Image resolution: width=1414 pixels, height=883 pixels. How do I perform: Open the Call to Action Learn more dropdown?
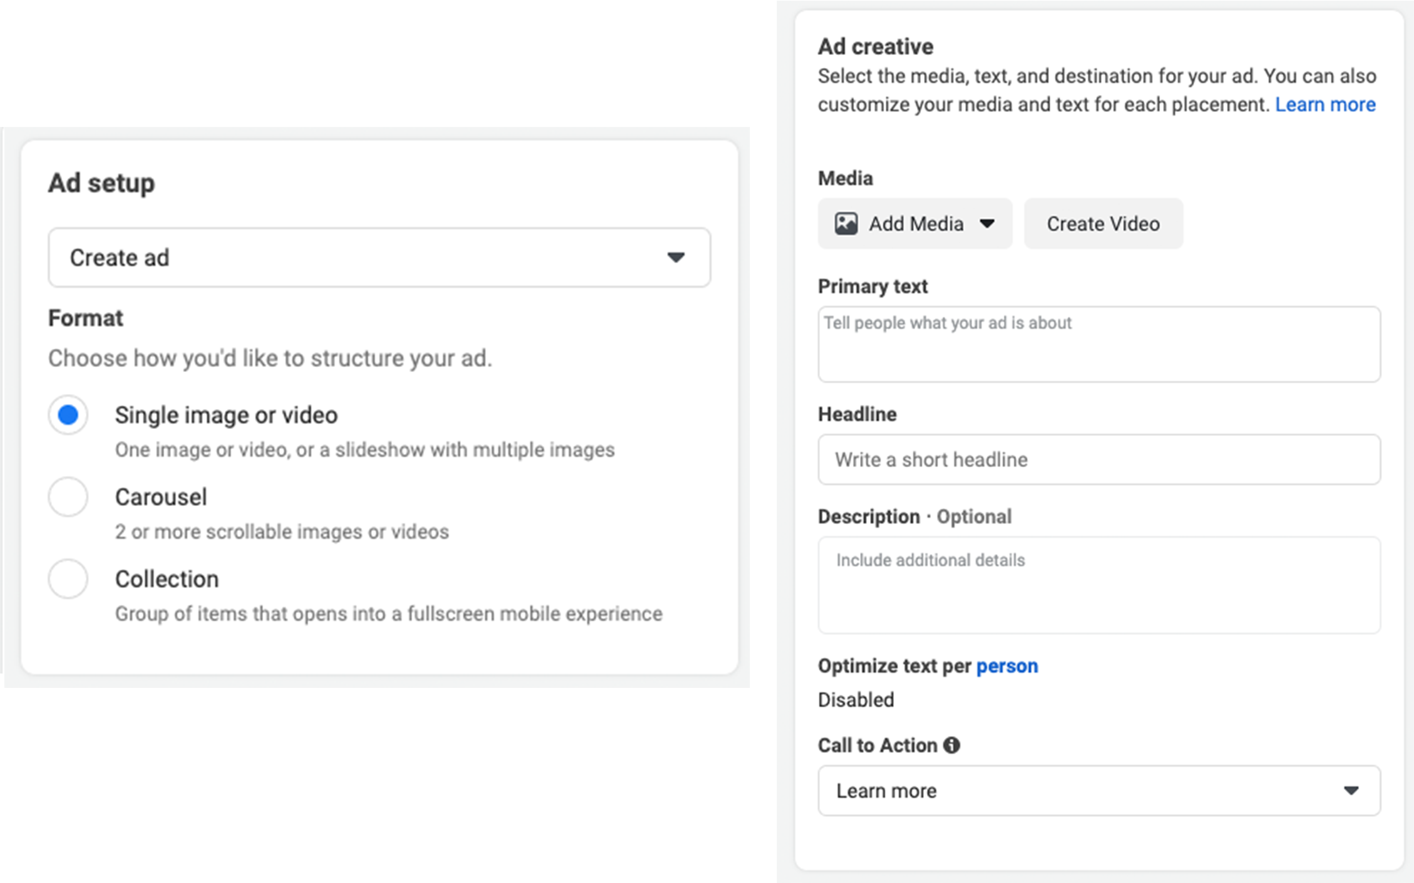(1099, 790)
